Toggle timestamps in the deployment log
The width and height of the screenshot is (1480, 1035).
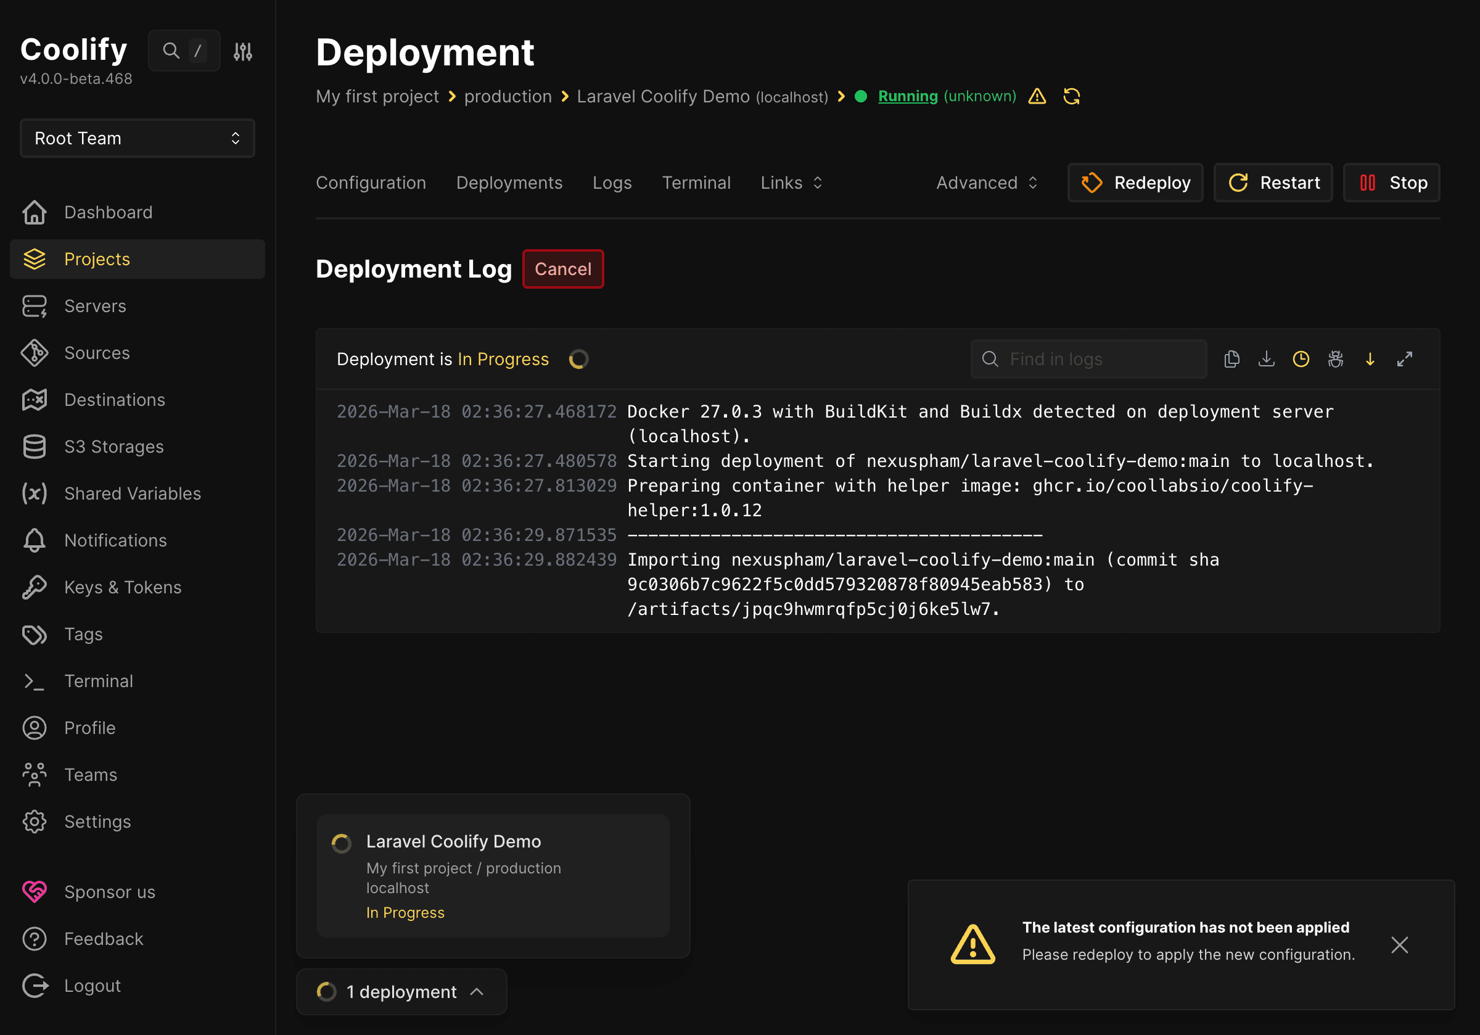(x=1301, y=359)
